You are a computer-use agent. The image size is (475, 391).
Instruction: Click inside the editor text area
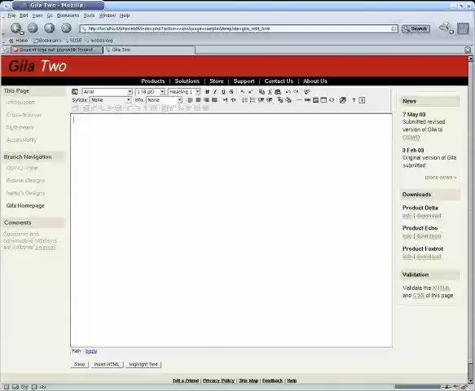pyautogui.click(x=231, y=231)
